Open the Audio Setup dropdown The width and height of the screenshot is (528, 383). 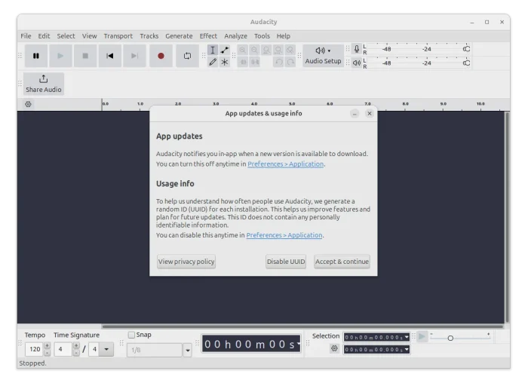[323, 56]
